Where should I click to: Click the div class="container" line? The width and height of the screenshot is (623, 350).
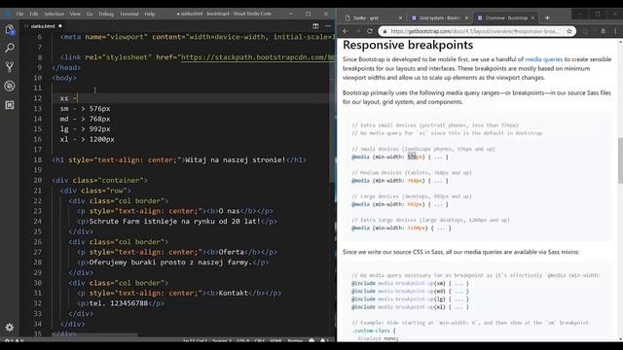99,180
